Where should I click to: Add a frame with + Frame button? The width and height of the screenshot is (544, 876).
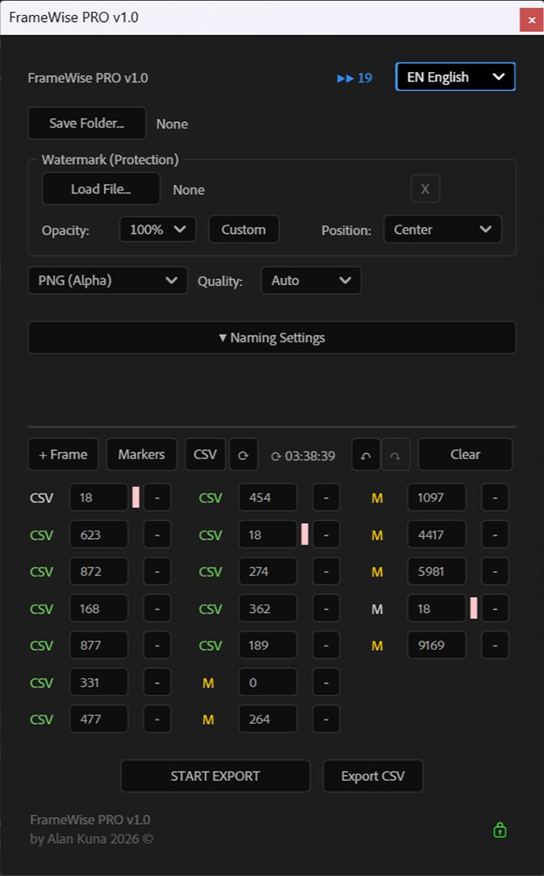pos(63,455)
